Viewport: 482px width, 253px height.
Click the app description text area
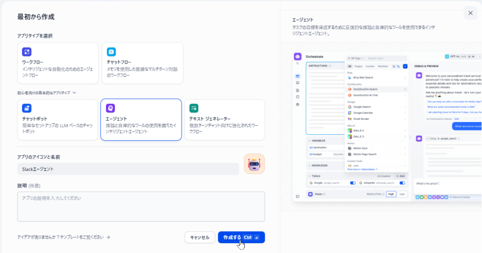(141, 206)
